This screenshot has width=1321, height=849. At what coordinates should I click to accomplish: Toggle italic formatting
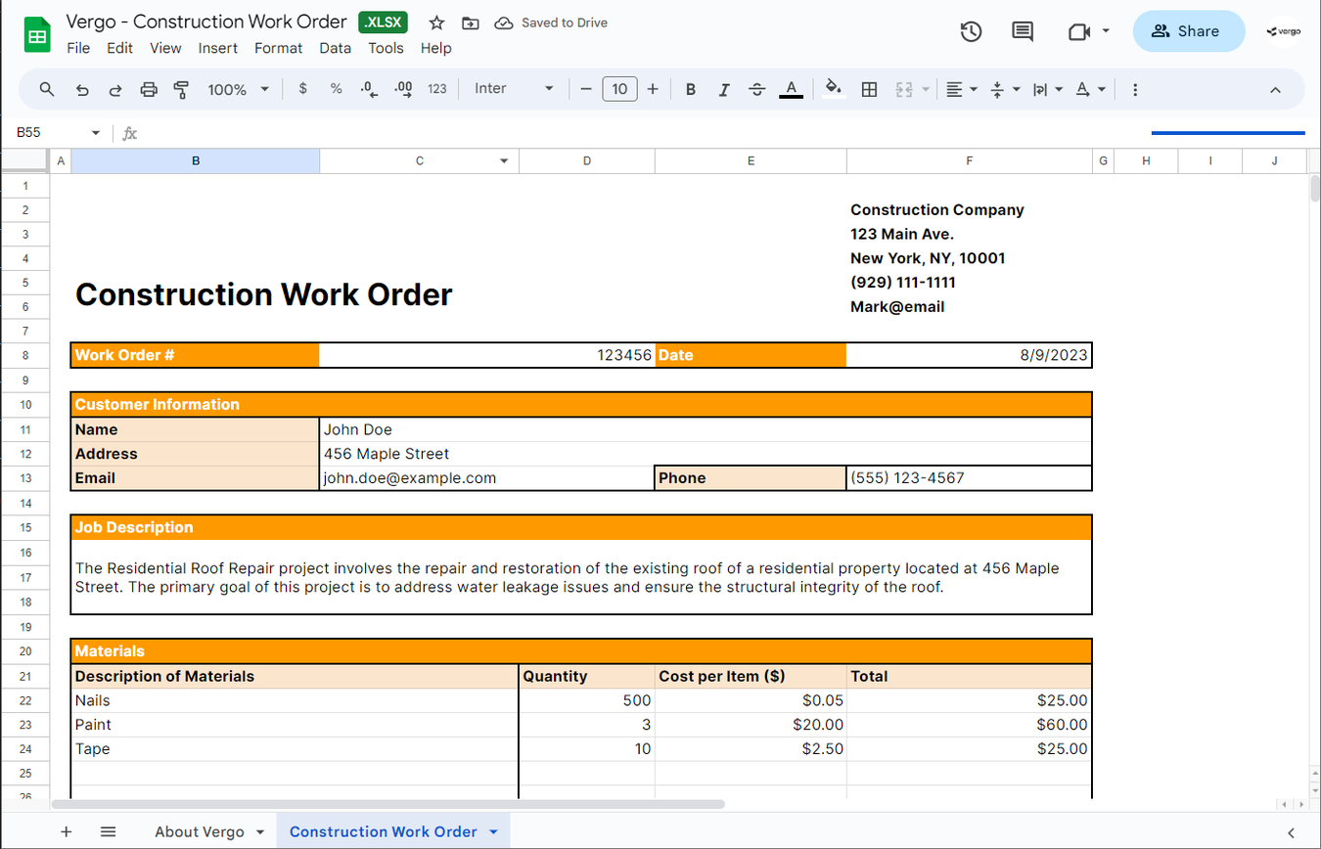(724, 89)
